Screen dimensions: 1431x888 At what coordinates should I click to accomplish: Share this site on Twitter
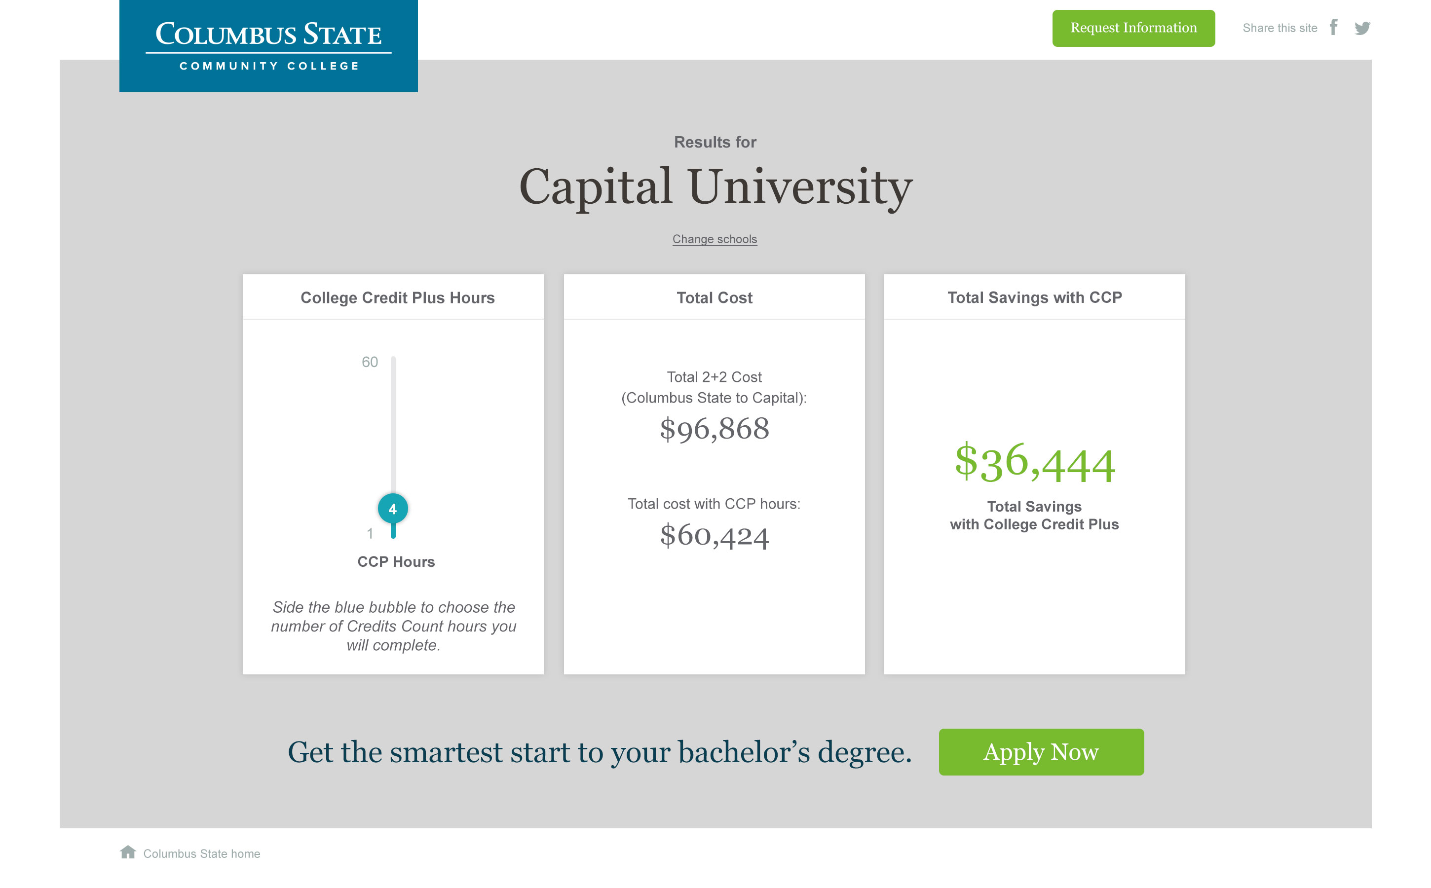[x=1363, y=27]
